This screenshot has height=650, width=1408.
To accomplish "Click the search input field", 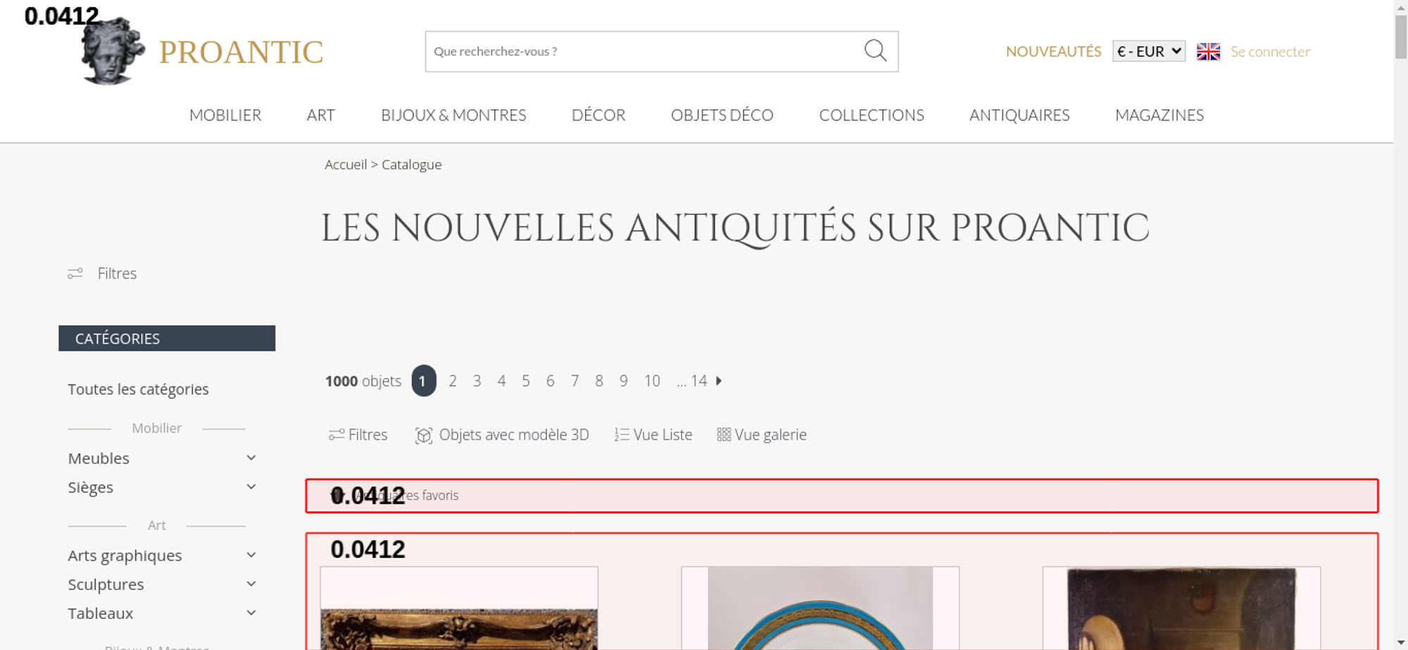I will click(641, 51).
